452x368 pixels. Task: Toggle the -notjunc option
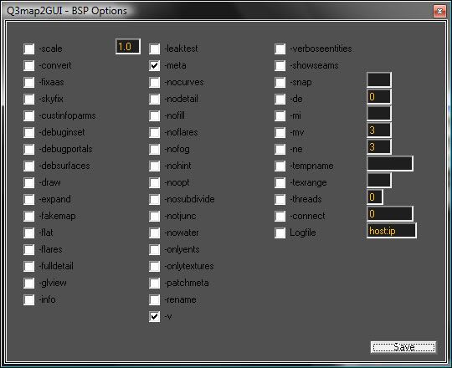pyautogui.click(x=155, y=216)
